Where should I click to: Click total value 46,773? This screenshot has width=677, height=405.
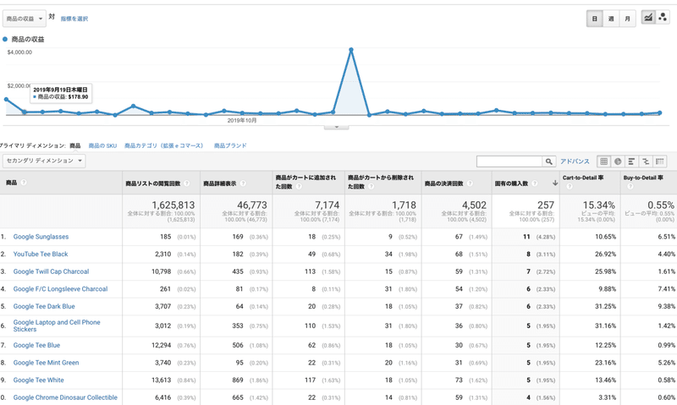tap(252, 205)
